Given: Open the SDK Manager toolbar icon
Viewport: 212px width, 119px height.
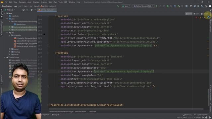Looking at the screenshot, I should [x=202, y=6].
